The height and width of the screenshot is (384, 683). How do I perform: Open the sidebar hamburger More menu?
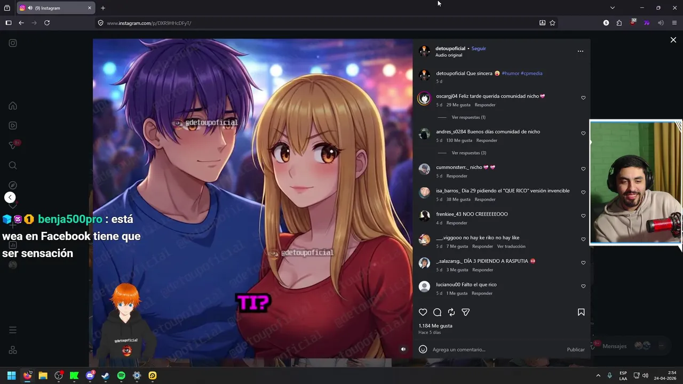(x=13, y=330)
